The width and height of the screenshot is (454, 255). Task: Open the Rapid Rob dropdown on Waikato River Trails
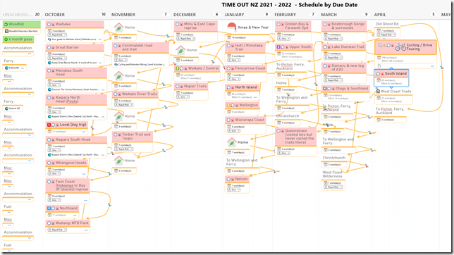[123, 105]
